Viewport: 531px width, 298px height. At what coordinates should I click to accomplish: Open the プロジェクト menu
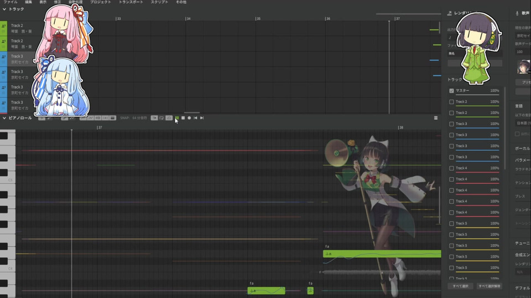[x=101, y=2]
